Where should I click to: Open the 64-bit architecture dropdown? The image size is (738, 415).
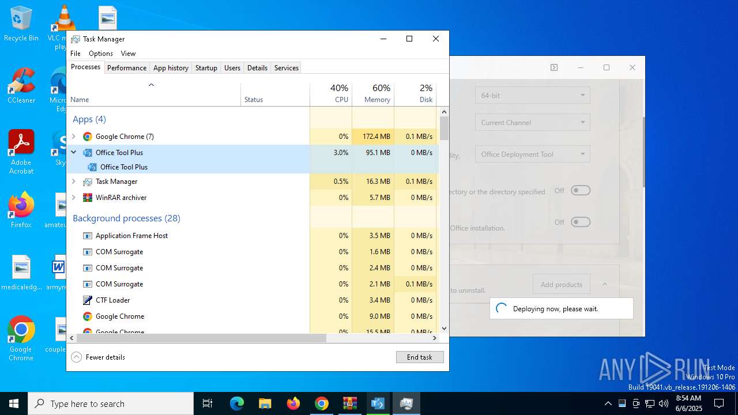(532, 95)
